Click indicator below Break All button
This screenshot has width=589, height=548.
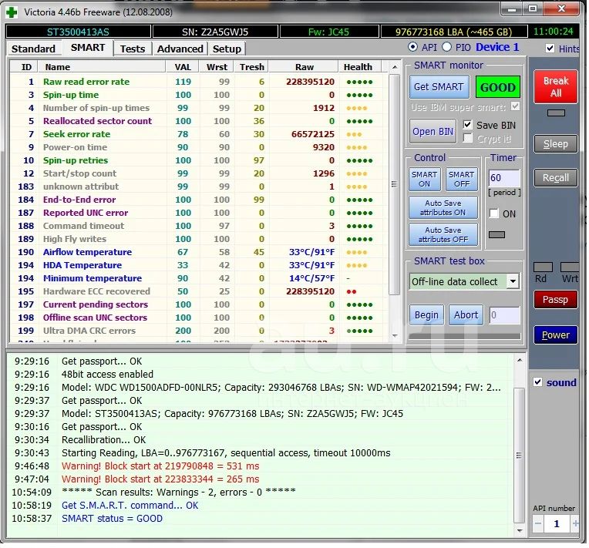(x=556, y=113)
